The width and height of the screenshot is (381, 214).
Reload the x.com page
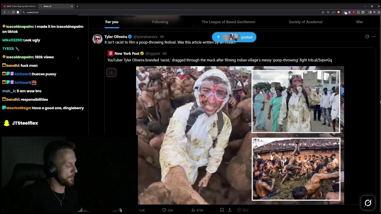click(x=13, y=12)
